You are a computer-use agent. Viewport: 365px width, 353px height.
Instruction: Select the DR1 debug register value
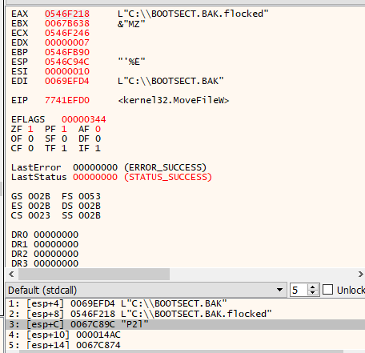point(56,244)
